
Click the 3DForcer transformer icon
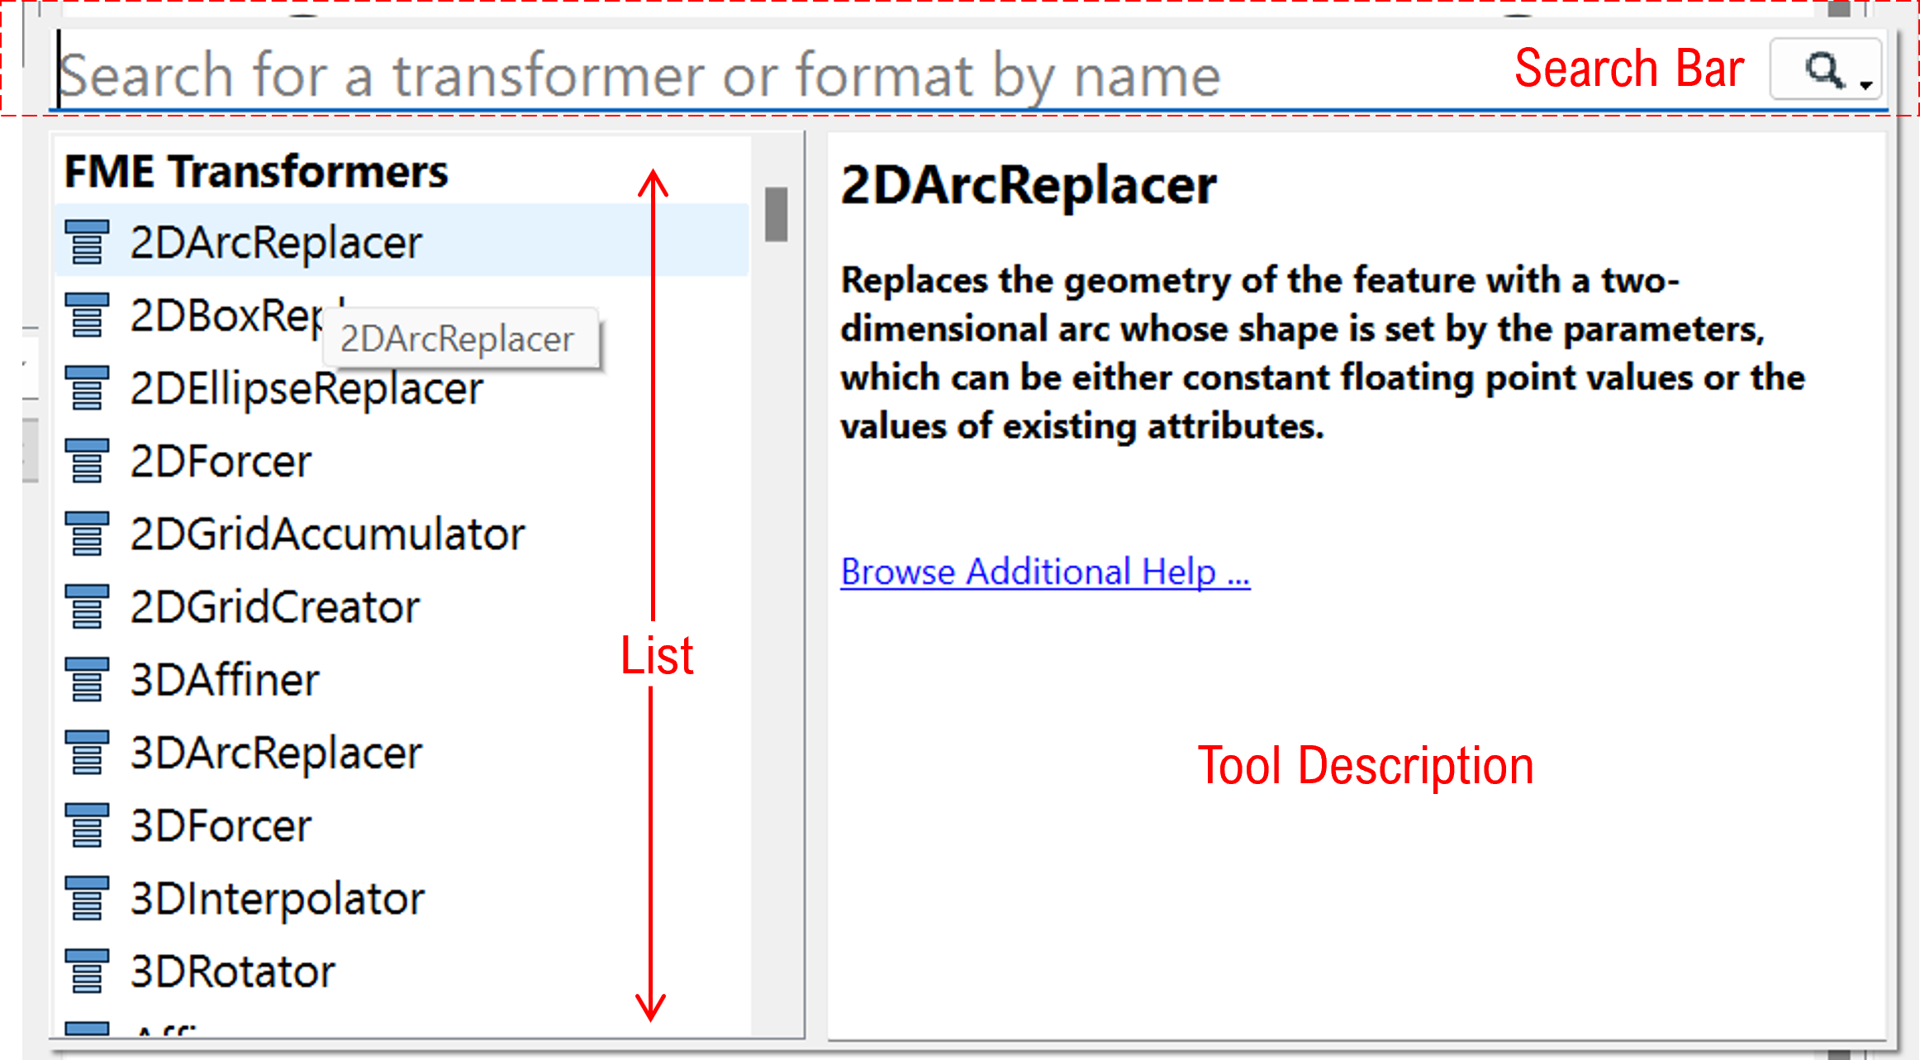click(87, 825)
